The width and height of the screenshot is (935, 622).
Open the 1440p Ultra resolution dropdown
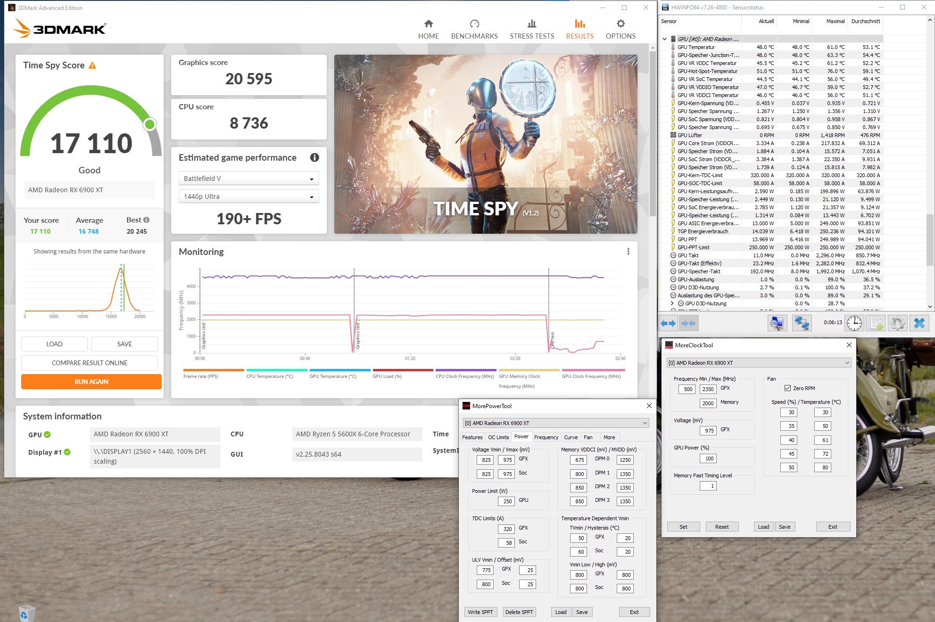(x=248, y=196)
